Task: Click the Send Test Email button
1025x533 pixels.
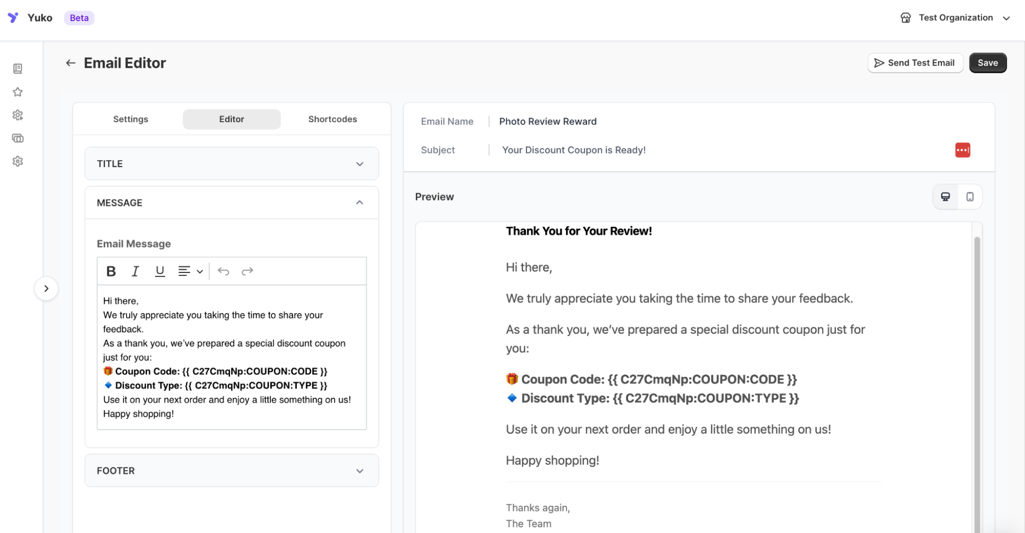Action: 915,63
